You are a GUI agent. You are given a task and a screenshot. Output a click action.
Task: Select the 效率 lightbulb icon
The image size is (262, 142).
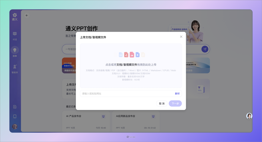(15, 50)
